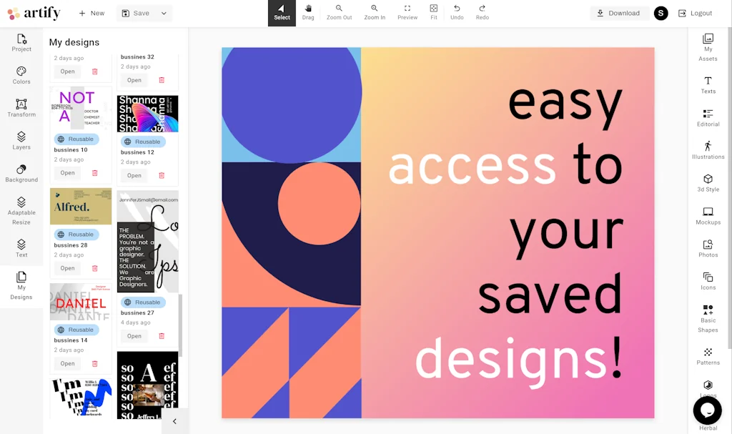Open the user avatar S menu
Image resolution: width=732 pixels, height=434 pixels.
click(x=661, y=14)
